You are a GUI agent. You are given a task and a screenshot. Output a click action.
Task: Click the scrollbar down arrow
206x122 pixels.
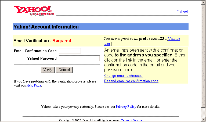[203, 119]
